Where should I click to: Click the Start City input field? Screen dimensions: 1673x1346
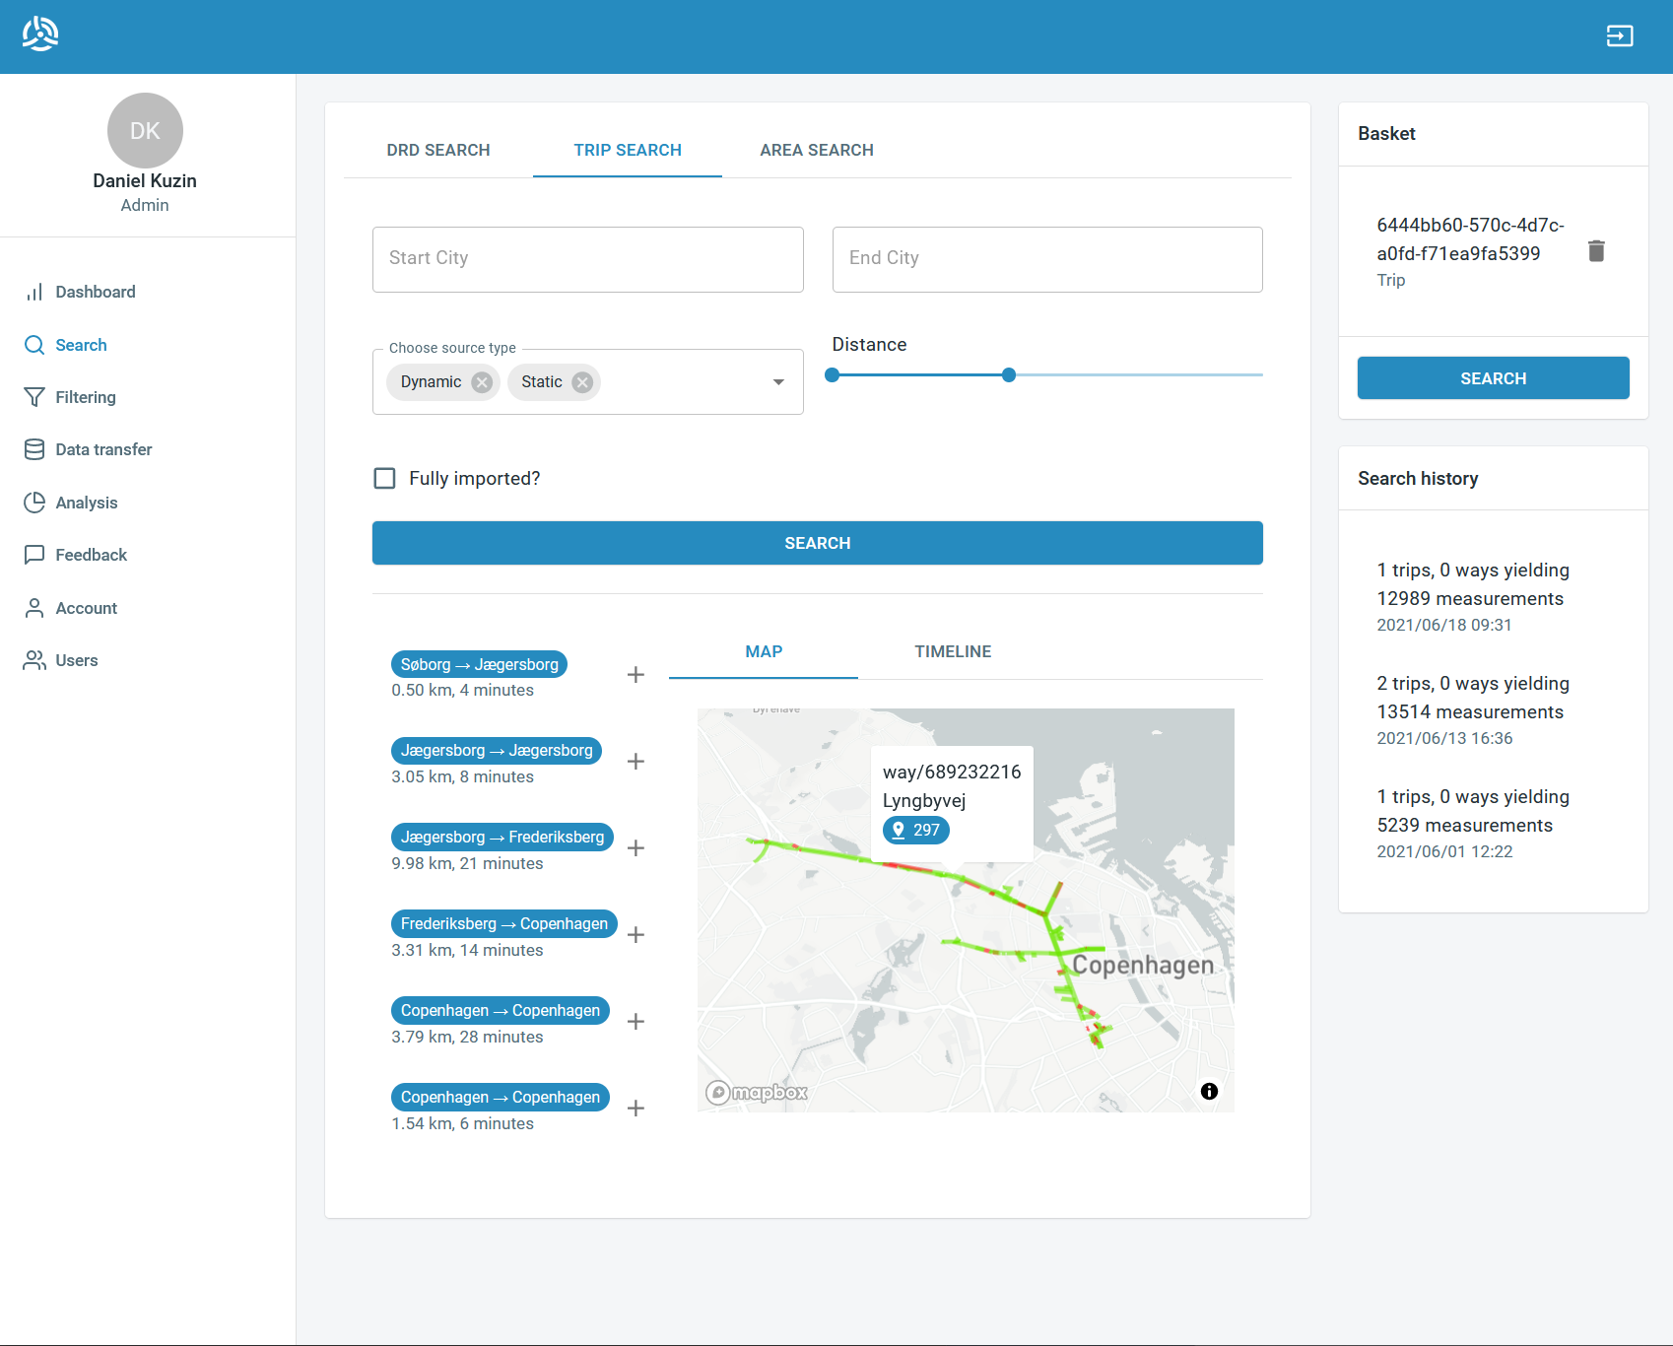pos(587,259)
